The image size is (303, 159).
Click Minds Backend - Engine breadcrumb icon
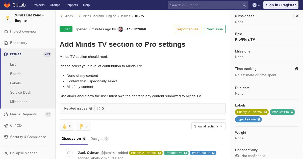click(80, 16)
